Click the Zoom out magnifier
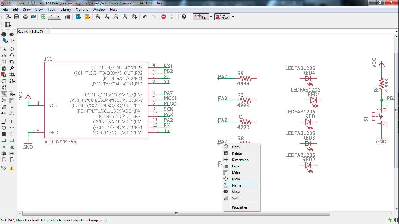The image size is (399, 224). 116,17
